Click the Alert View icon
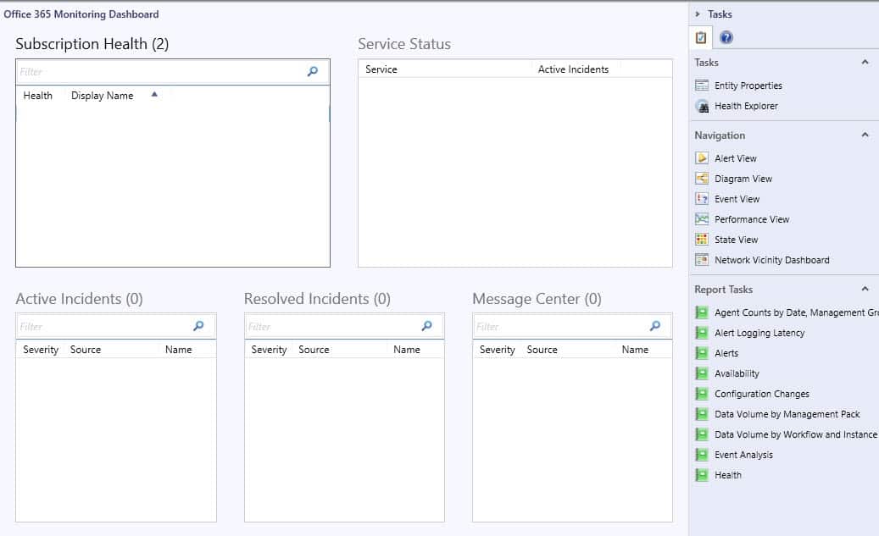Screen dimensions: 879x536 [x=701, y=158]
